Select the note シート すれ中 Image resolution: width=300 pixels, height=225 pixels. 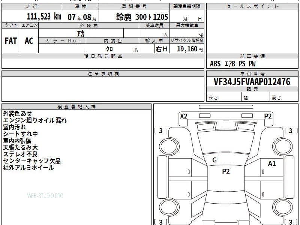coord(20,134)
